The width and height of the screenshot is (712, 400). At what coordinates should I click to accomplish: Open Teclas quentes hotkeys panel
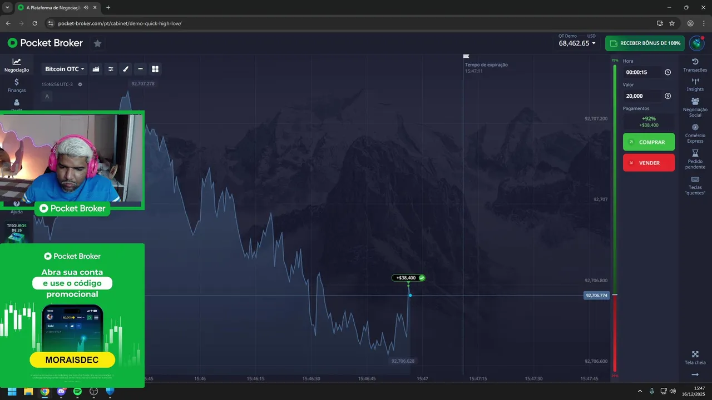tap(695, 186)
